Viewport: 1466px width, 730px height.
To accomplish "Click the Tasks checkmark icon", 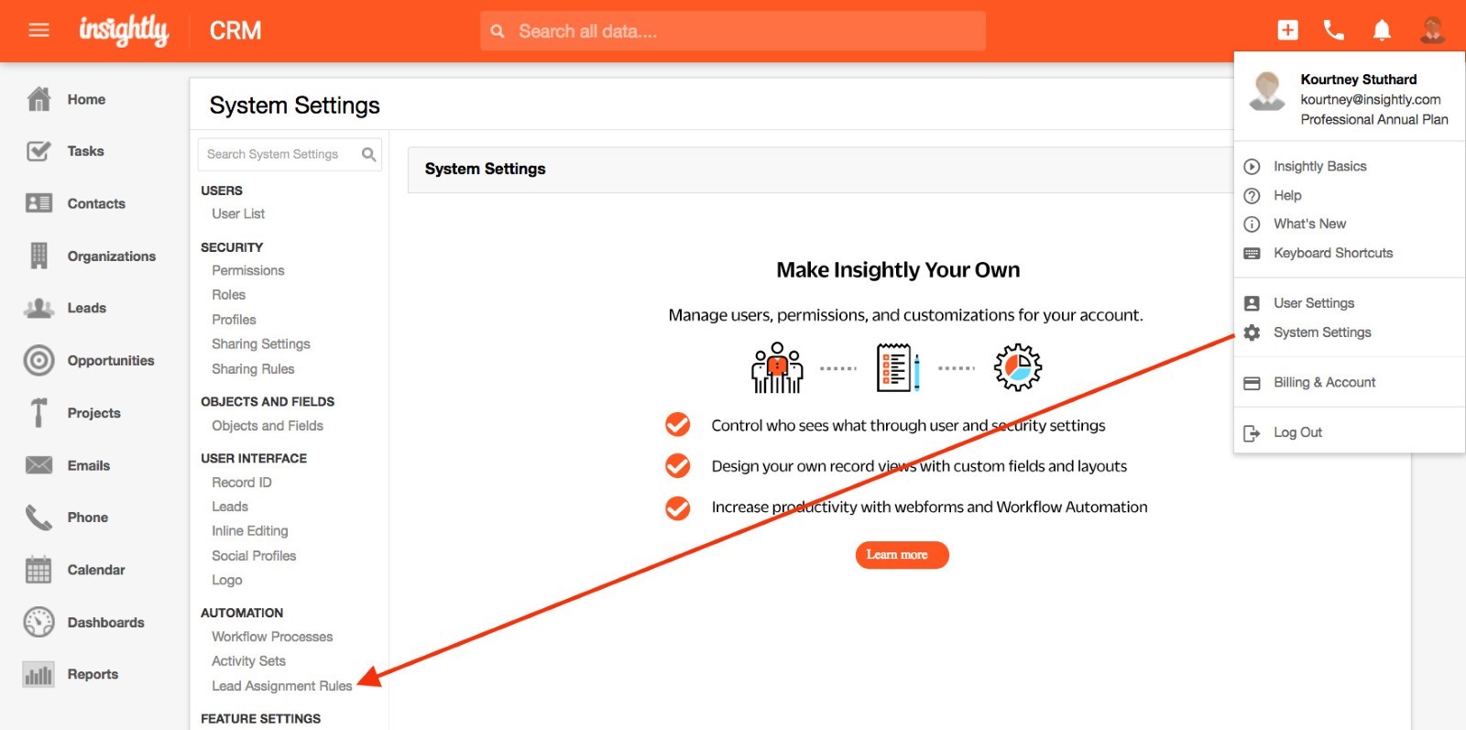I will pos(38,151).
